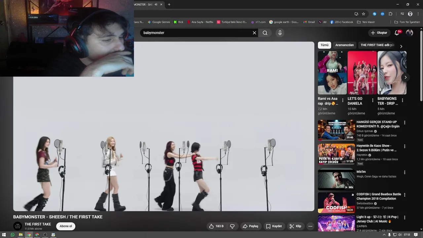
Task: Open THE FIRST TAKE channel name link
Action: pos(38,224)
